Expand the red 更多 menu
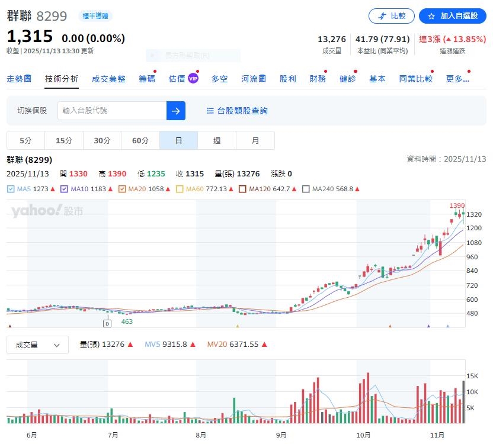 tap(458, 78)
